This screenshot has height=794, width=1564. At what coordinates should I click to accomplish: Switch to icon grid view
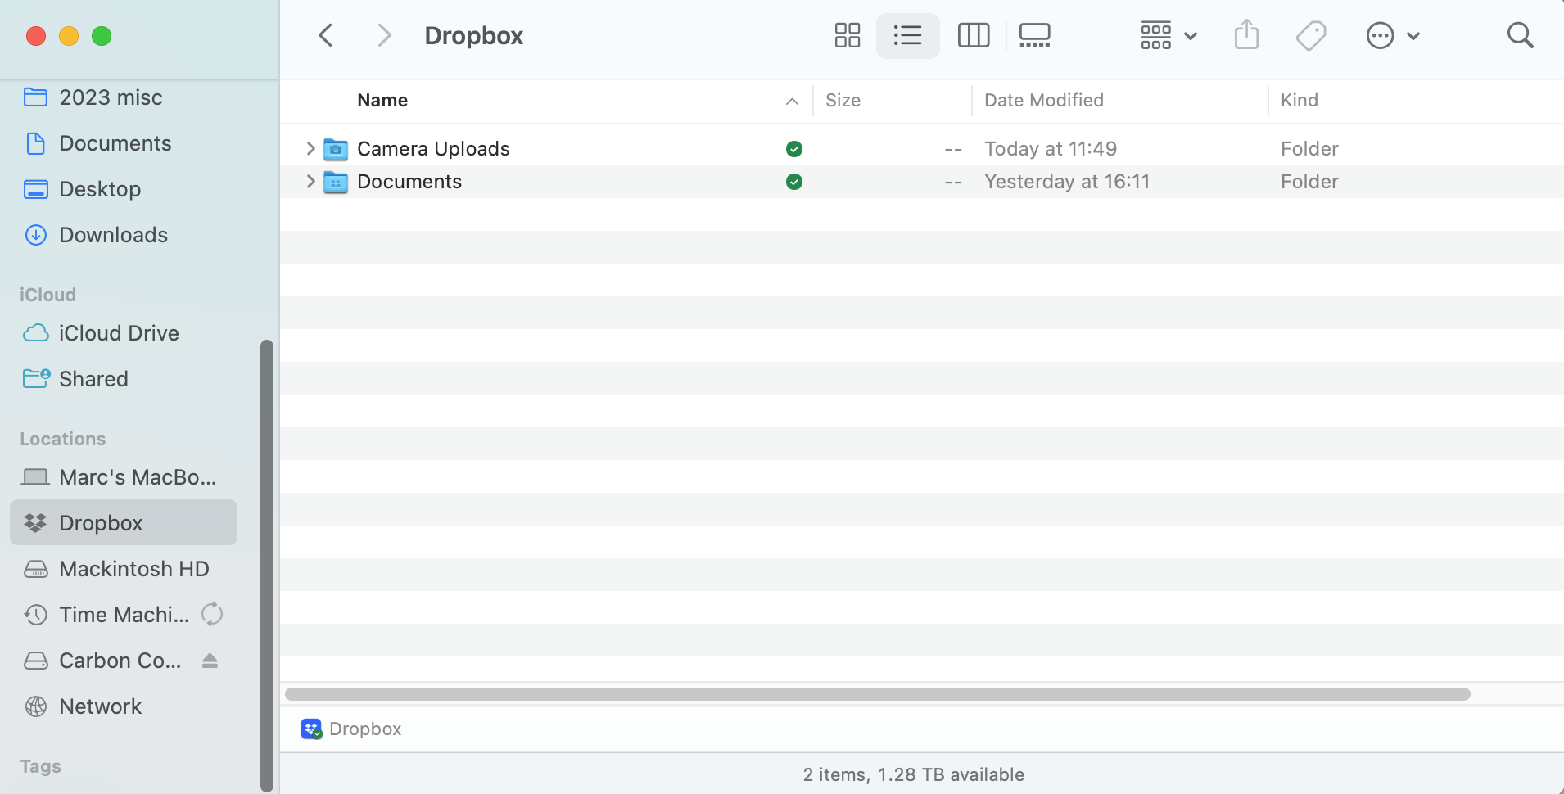point(847,35)
